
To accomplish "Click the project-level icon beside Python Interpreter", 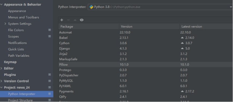I will (x=50, y=94).
